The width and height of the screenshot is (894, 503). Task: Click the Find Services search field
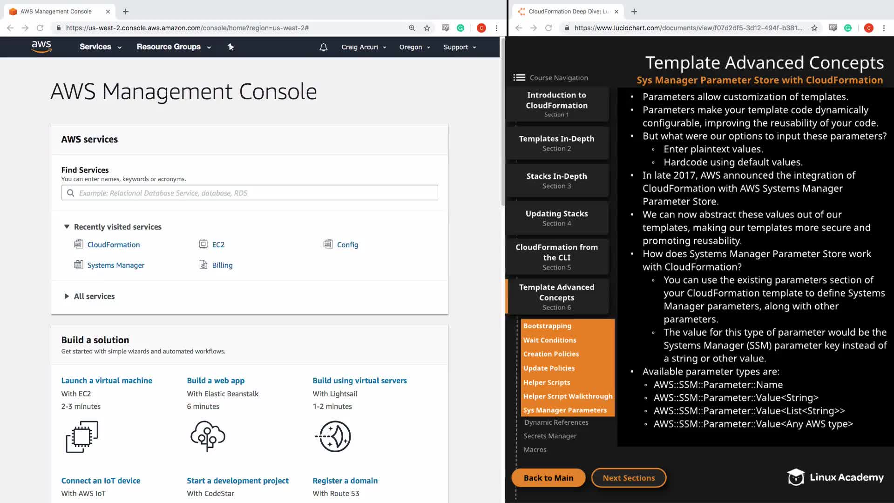click(250, 193)
